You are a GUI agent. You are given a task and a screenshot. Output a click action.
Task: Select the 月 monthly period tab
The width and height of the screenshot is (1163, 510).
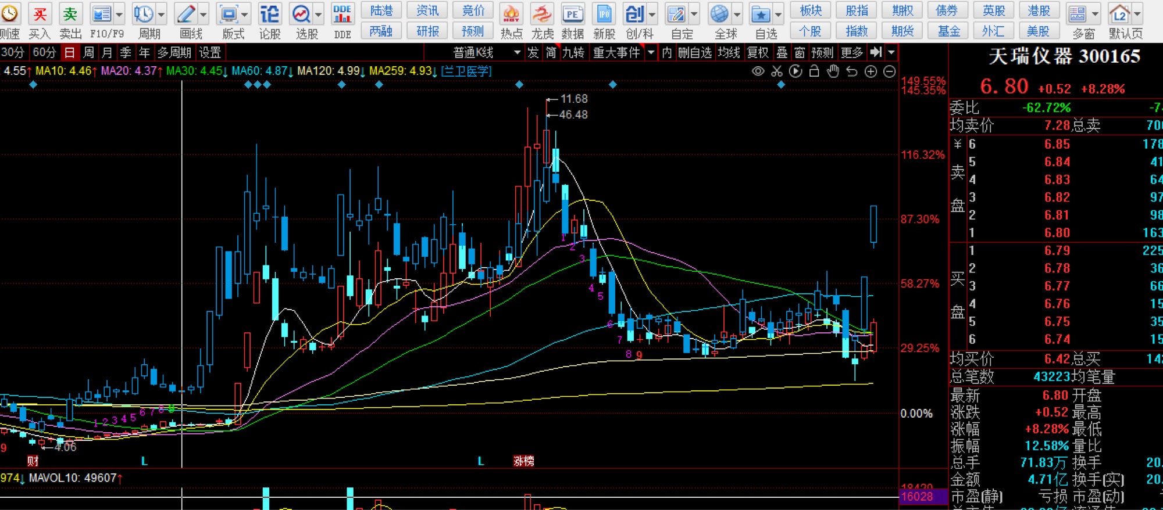107,52
